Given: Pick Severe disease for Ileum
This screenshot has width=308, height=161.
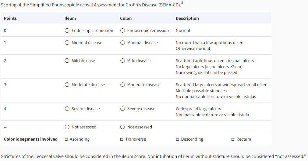Looking at the screenshot, I should point(67,109).
